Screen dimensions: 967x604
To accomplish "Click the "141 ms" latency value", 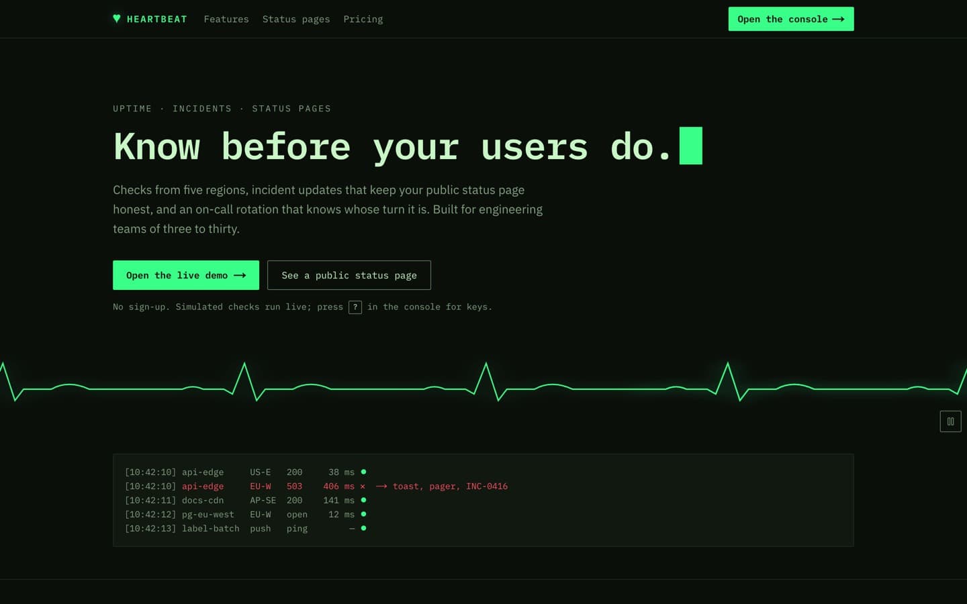I will (x=338, y=501).
